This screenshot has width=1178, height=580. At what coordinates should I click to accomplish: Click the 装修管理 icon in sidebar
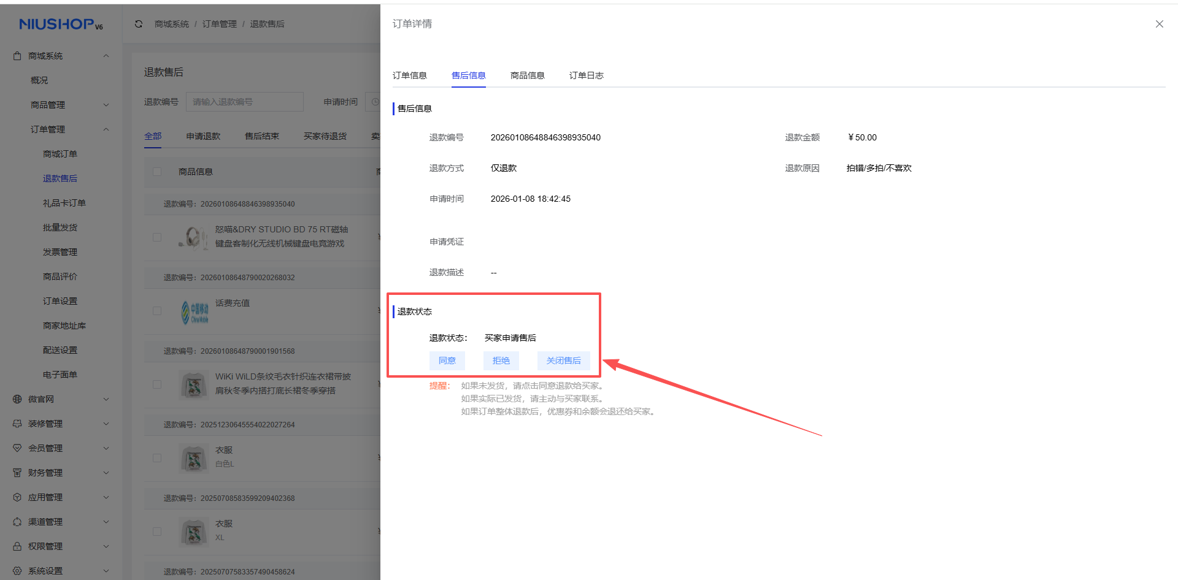point(17,424)
